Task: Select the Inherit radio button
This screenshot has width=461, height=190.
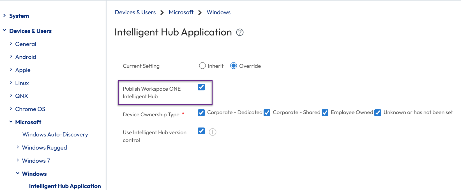Action: (x=202, y=66)
